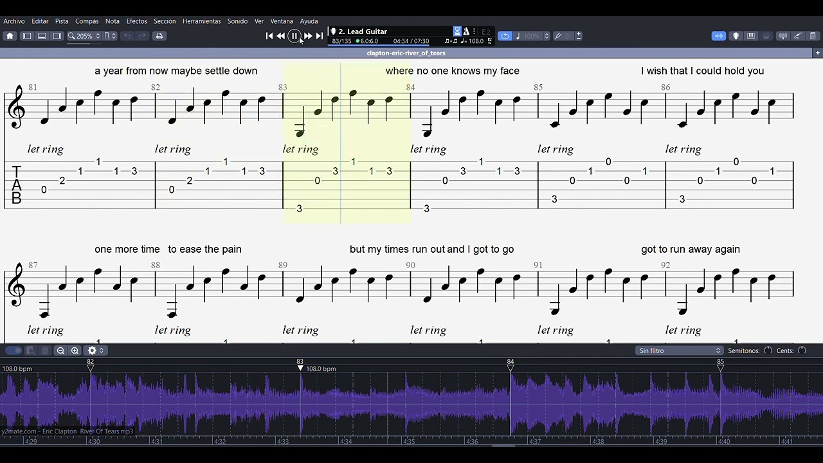The image size is (823, 463).
Task: Click the triplet feel notes icon
Action: pos(451,41)
